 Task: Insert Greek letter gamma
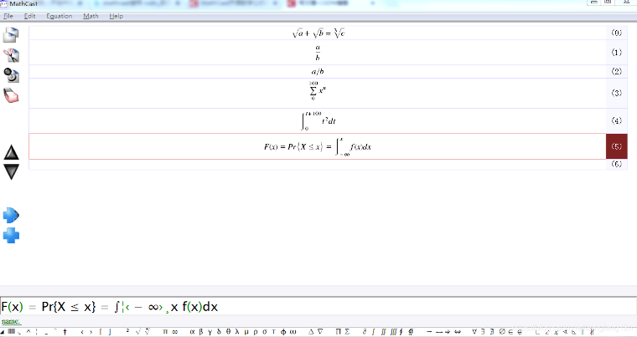(210, 332)
